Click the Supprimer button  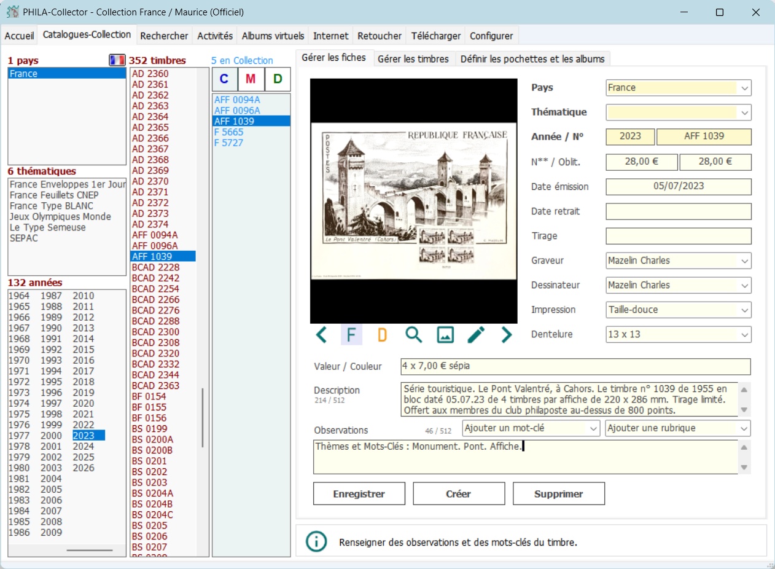pos(559,493)
